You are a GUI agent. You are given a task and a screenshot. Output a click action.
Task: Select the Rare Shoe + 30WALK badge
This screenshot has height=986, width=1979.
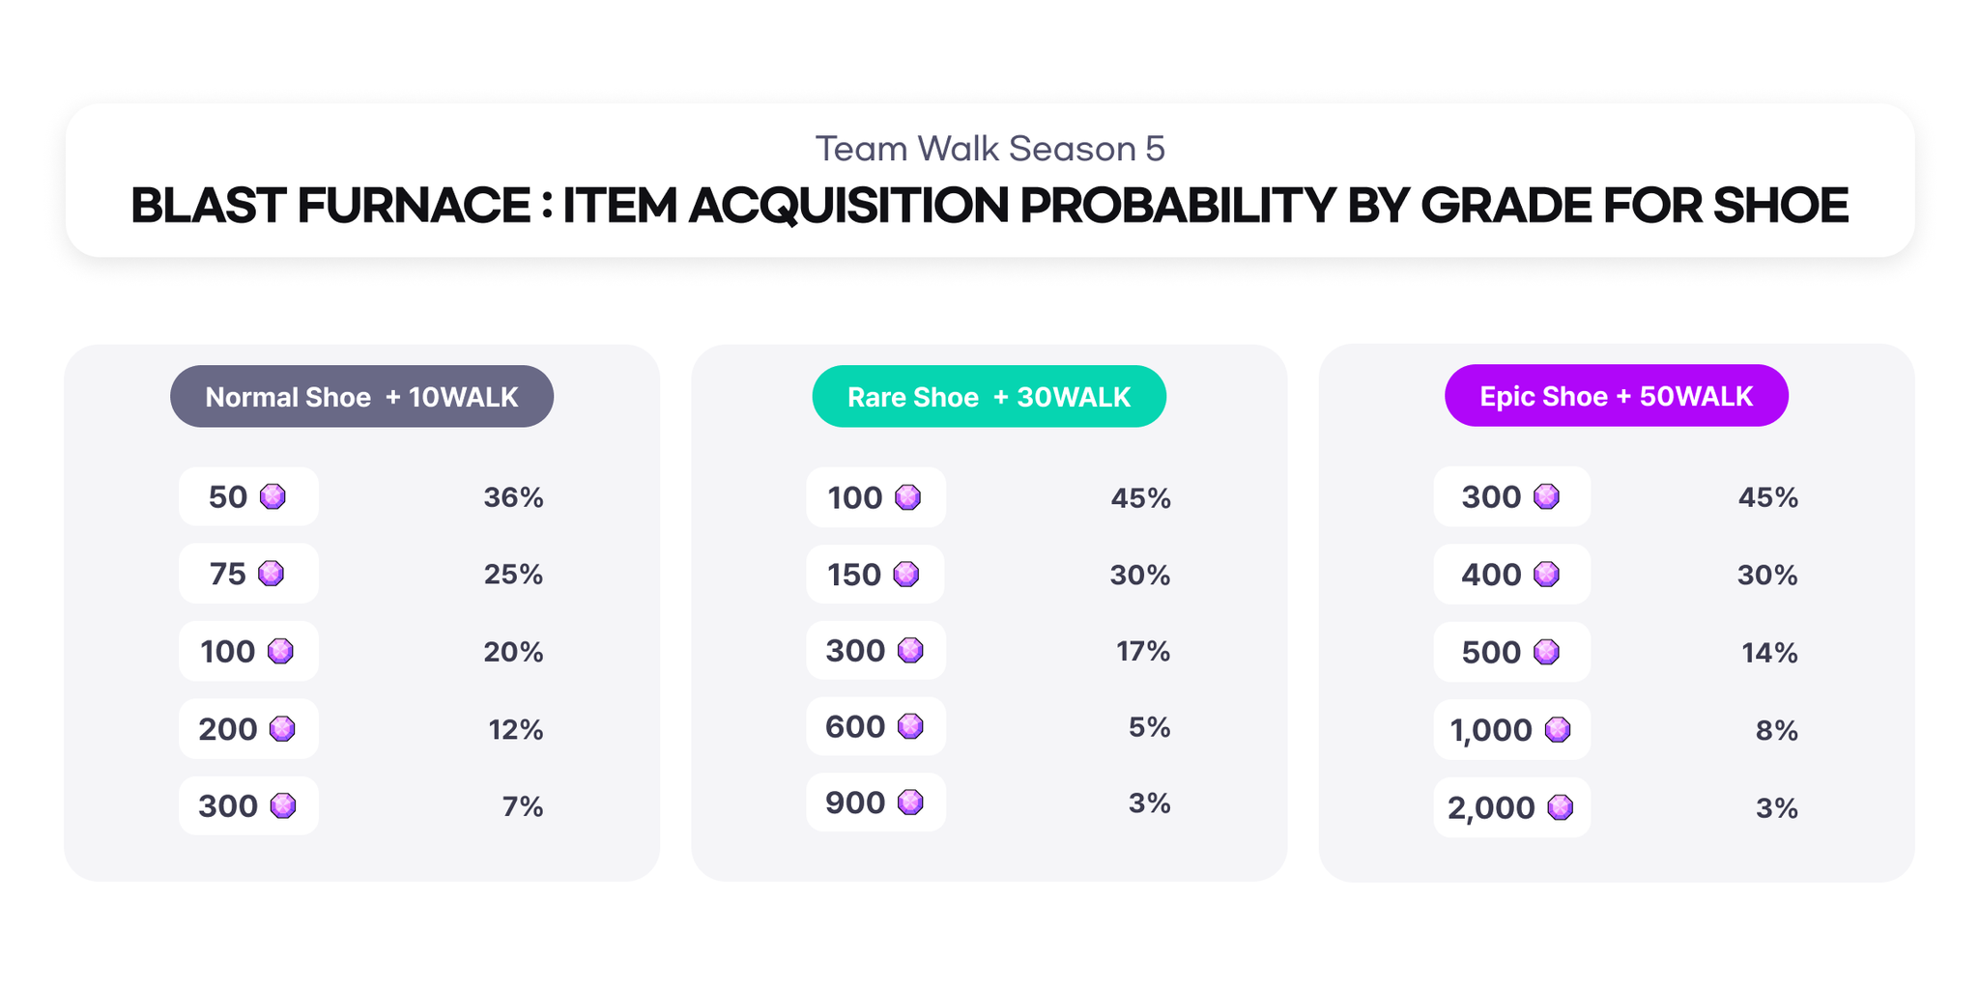(x=989, y=396)
